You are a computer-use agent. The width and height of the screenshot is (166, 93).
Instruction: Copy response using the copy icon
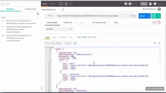155,43
